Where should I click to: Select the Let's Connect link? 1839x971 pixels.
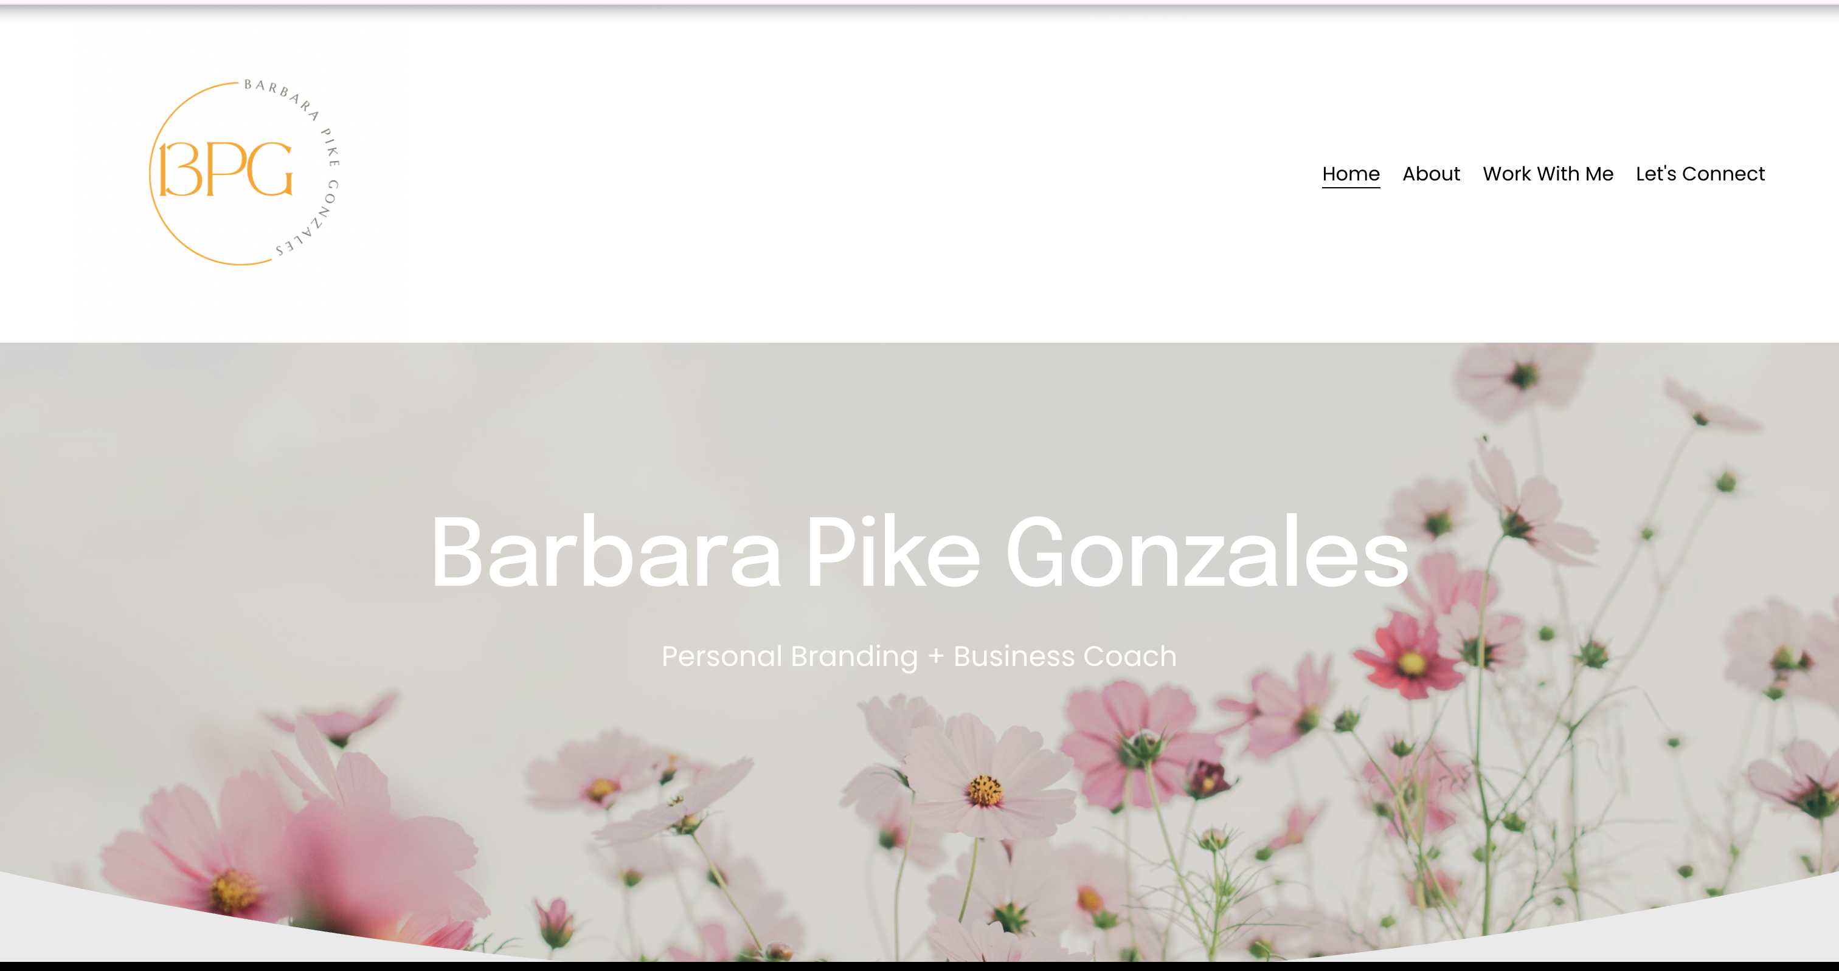(x=1700, y=173)
